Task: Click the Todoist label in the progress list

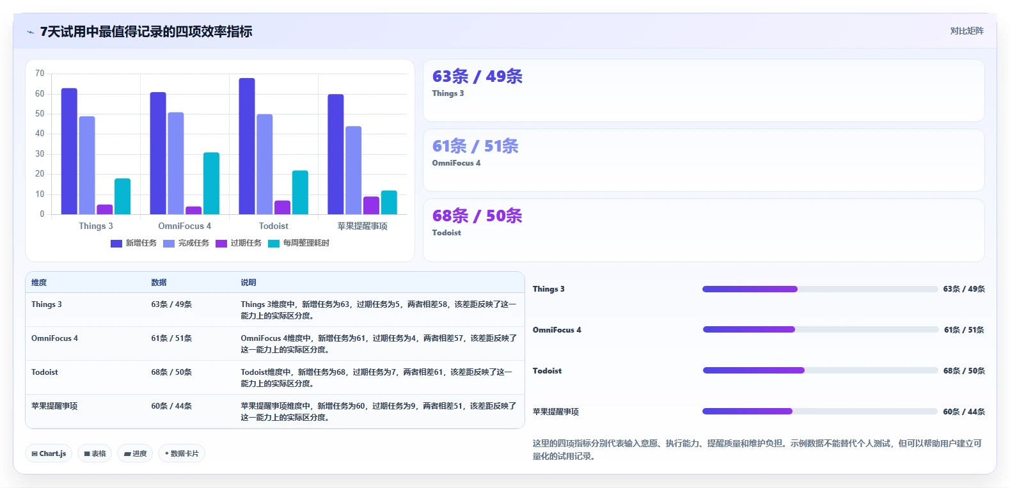Action: 547,371
